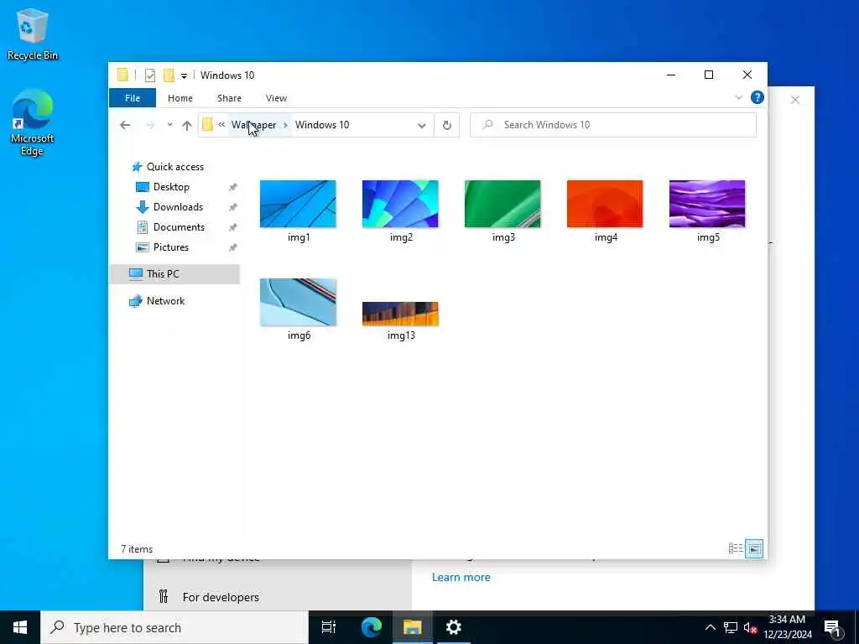The image size is (859, 644).
Task: Open Documents in the navigation pane
Action: (x=179, y=226)
